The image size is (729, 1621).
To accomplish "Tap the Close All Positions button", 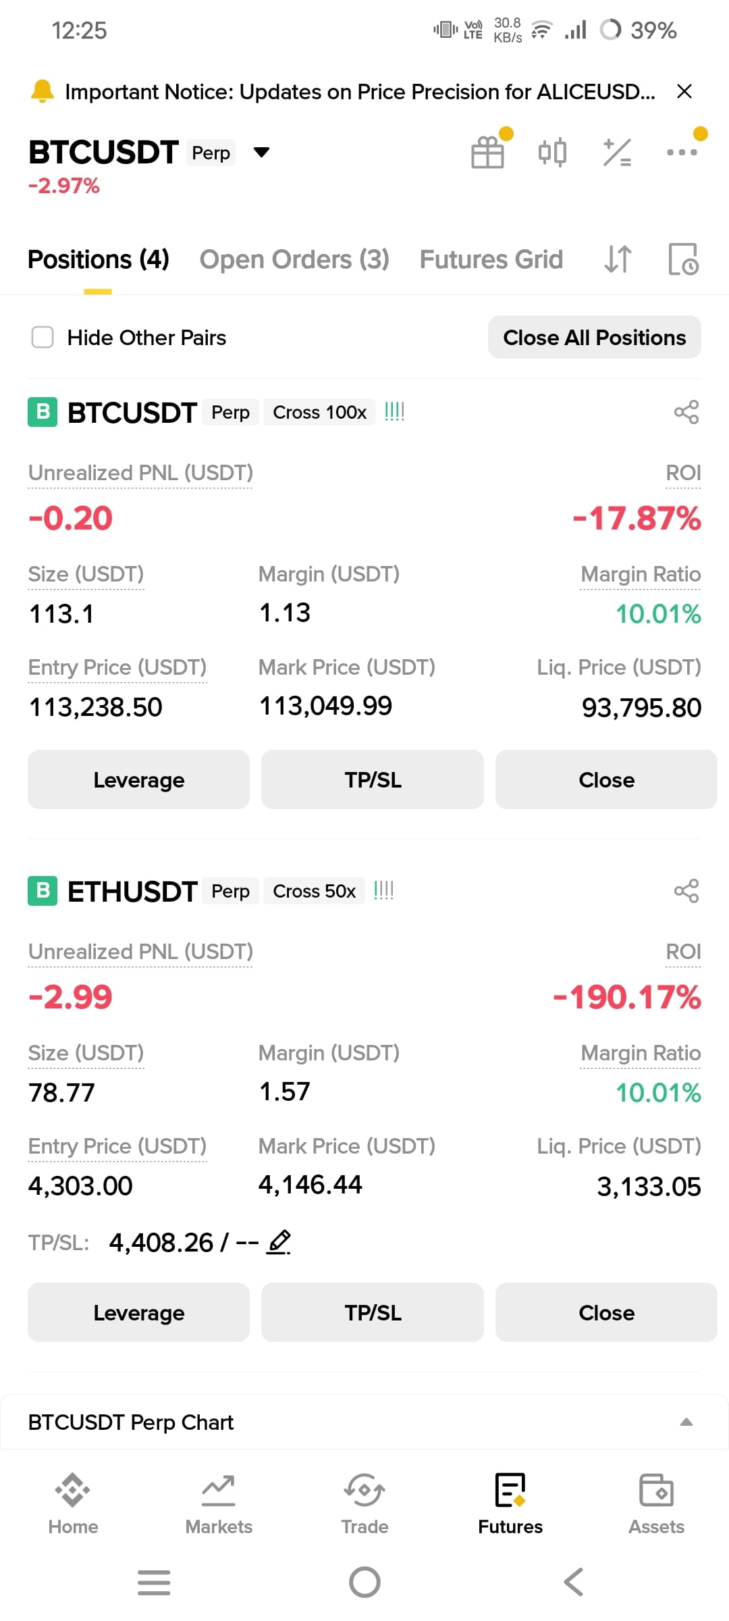I will (595, 337).
